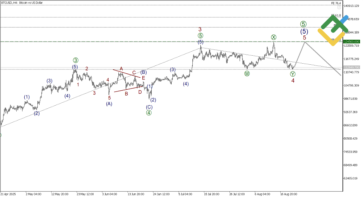Select the upper red triangle trendline through A and C
Screen dimensions: 363x197
[127, 73]
